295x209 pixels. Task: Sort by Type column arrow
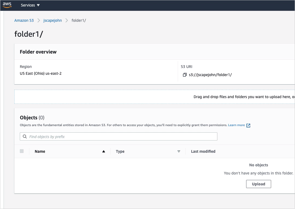point(179,151)
